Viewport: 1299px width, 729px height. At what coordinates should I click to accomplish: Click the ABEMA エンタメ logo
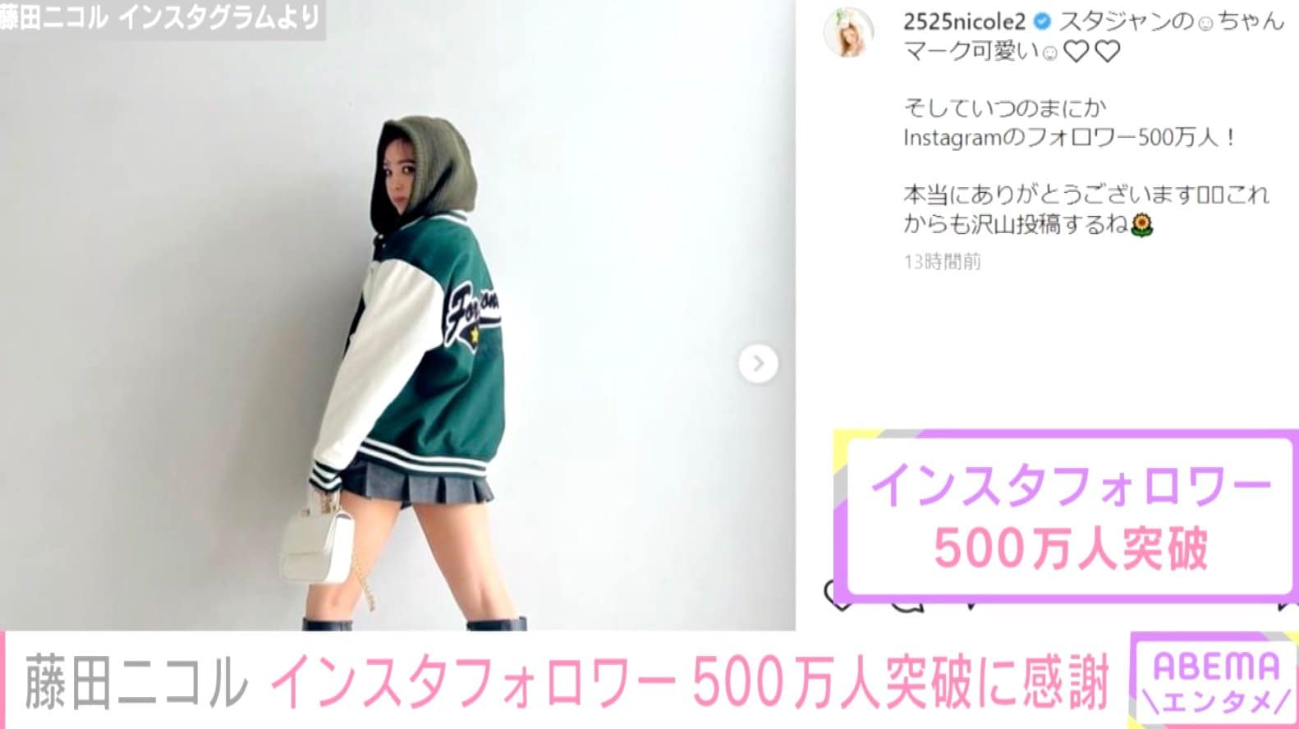coord(1214,681)
